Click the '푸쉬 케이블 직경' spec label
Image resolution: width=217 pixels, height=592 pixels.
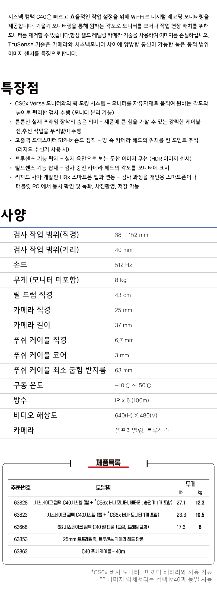pos(40,340)
